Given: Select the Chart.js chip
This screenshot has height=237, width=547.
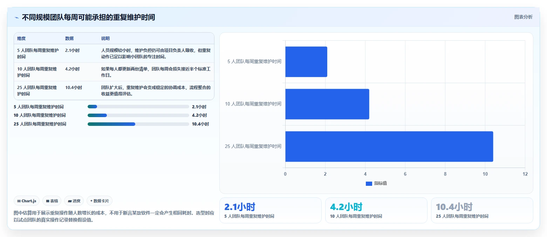Looking at the screenshot, I should [27, 201].
